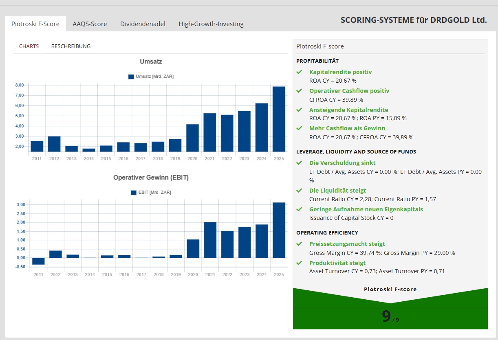This screenshot has width=498, height=340.
Task: Select the High-Growth-Investing tab
Action: pyautogui.click(x=211, y=24)
